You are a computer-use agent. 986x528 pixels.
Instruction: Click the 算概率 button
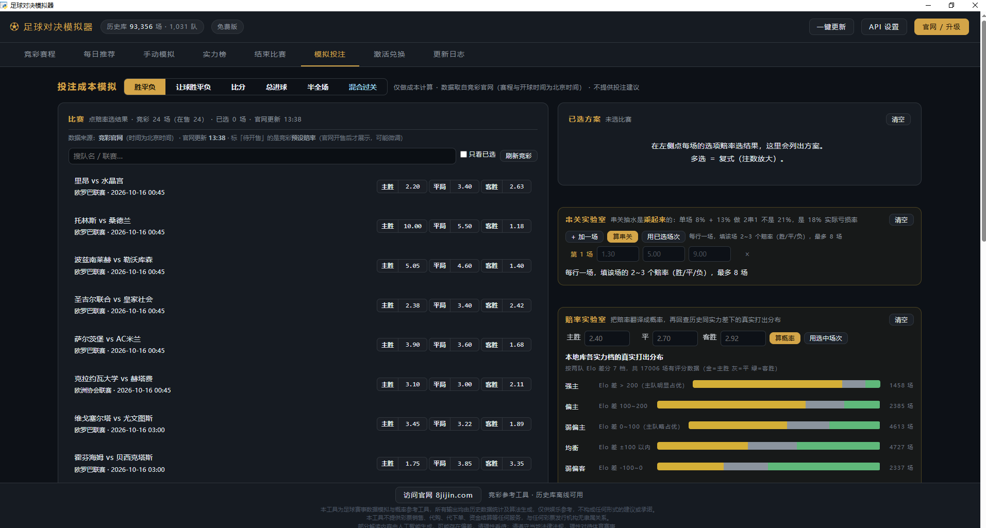pyautogui.click(x=784, y=338)
